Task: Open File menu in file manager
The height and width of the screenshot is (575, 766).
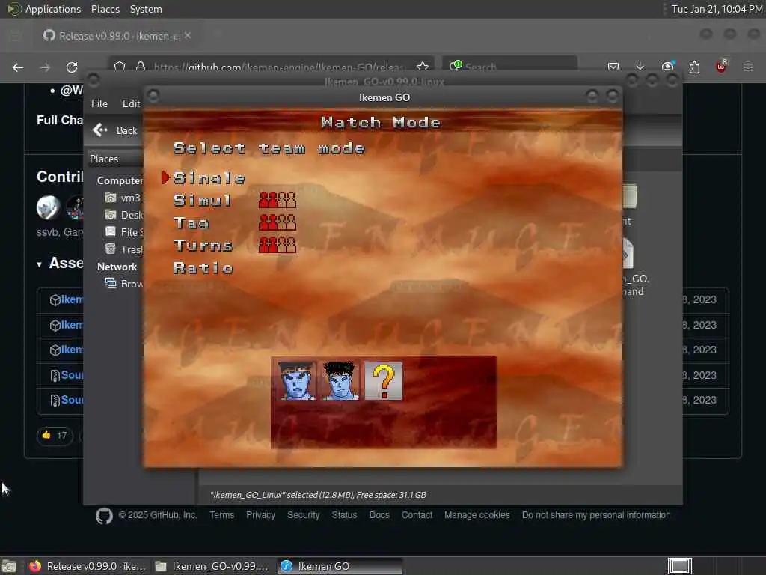Action: pos(99,103)
